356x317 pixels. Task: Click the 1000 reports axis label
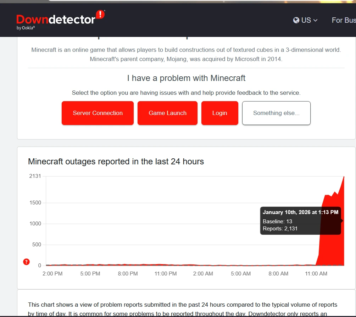[35, 224]
